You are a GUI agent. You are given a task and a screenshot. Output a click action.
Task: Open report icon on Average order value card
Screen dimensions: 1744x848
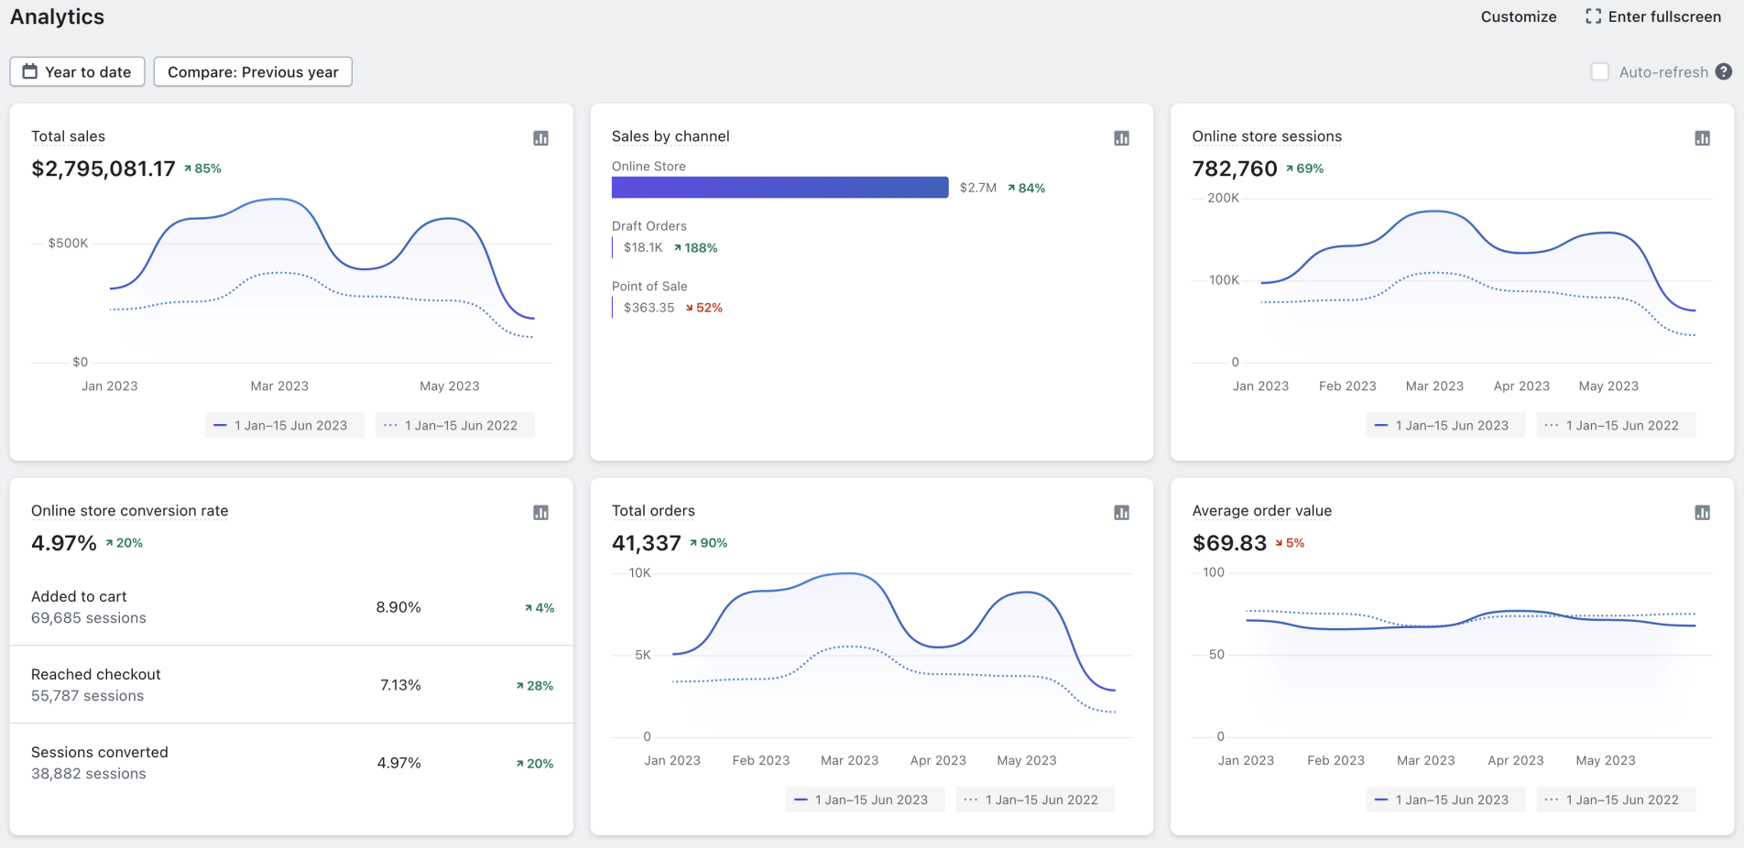[x=1702, y=513]
